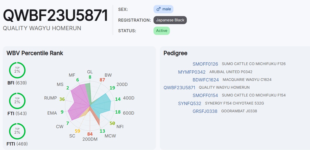
Task: Open sire link MYMFP0342
Action: click(x=192, y=72)
